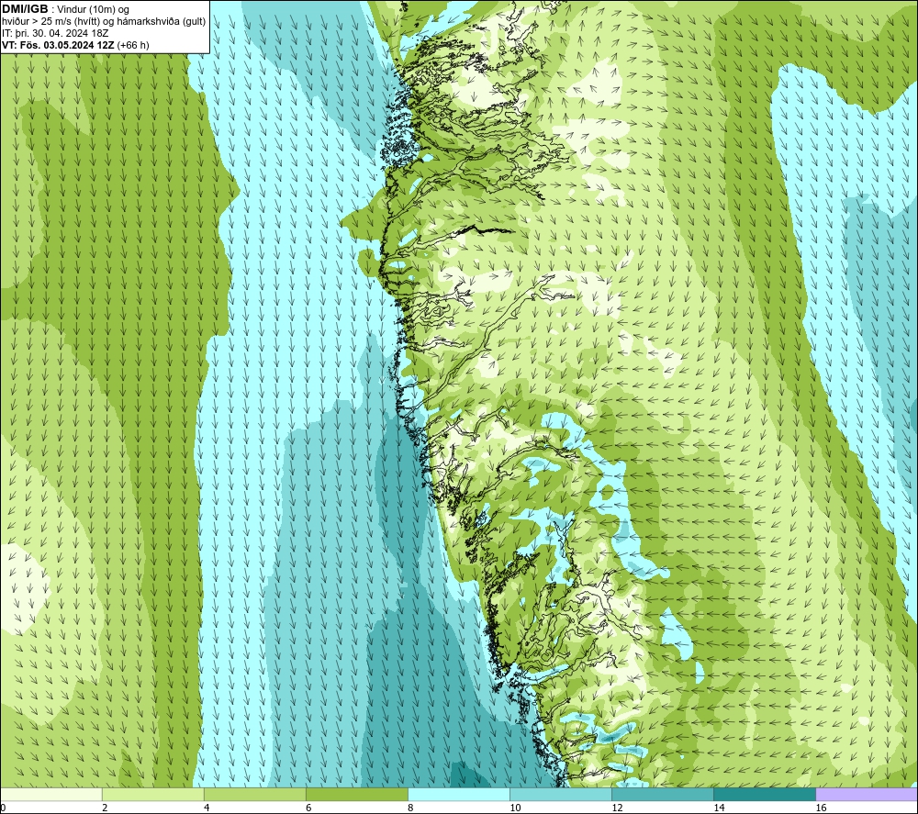Click the pale 0–2 m/s legend swatch
This screenshot has height=814, width=918.
click(x=51, y=794)
